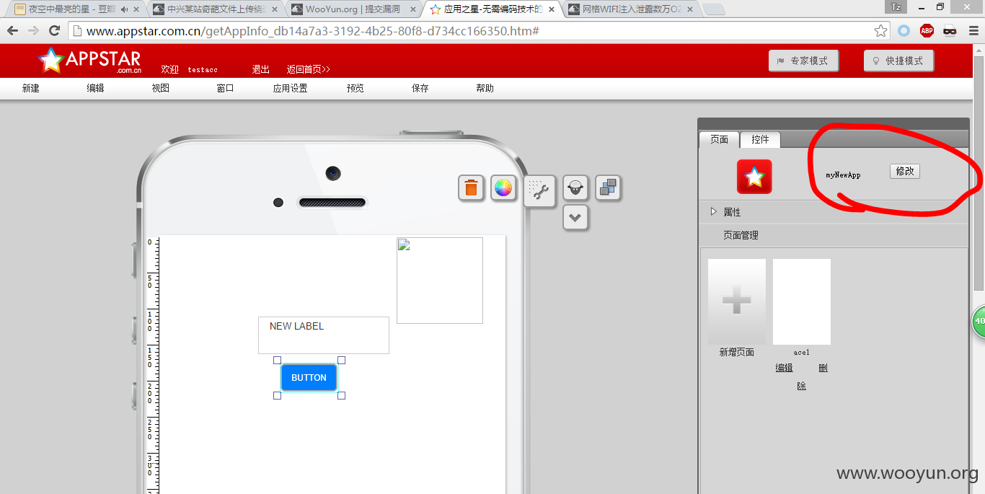Open the 帮助 menu

coord(485,88)
